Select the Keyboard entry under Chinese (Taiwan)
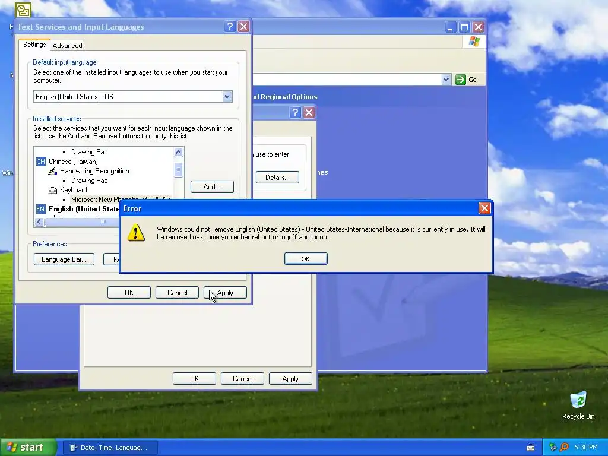Screen dimensions: 608x456 73,190
